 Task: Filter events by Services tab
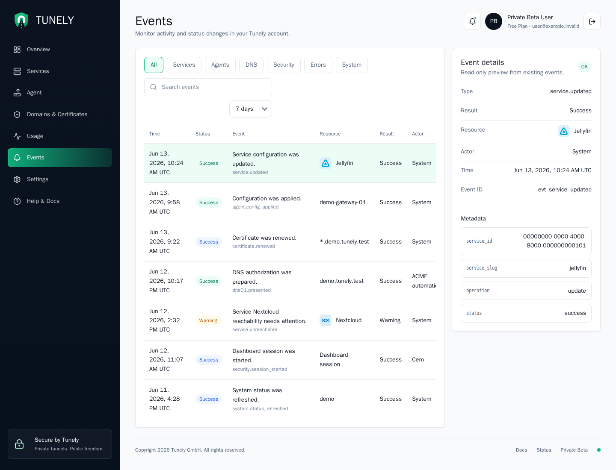coord(184,65)
